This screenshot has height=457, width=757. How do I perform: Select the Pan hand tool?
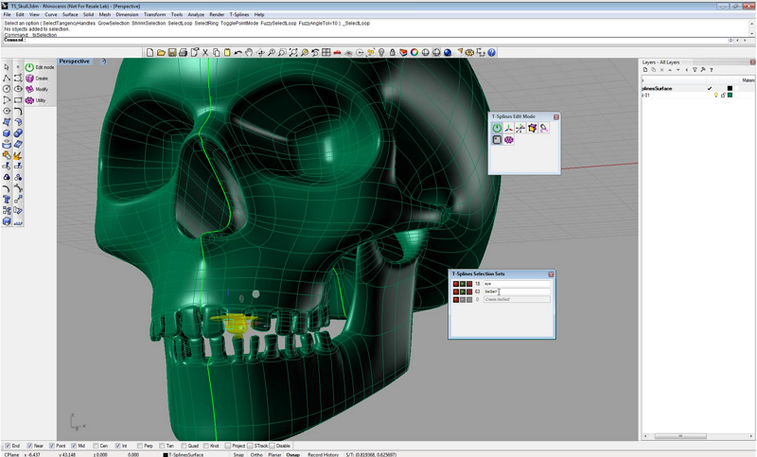[x=249, y=53]
